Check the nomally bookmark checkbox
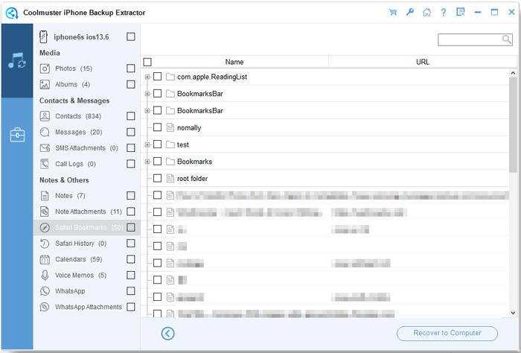Image resolution: width=521 pixels, height=353 pixels. tap(158, 127)
